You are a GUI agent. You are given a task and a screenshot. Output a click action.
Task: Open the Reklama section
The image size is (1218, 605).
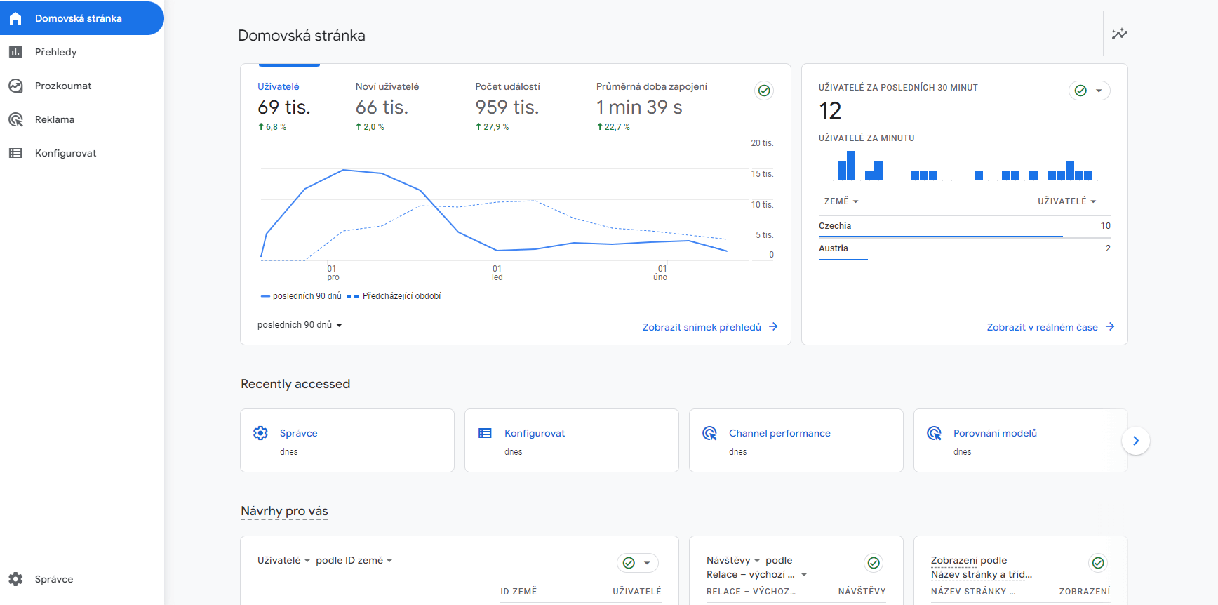point(82,119)
